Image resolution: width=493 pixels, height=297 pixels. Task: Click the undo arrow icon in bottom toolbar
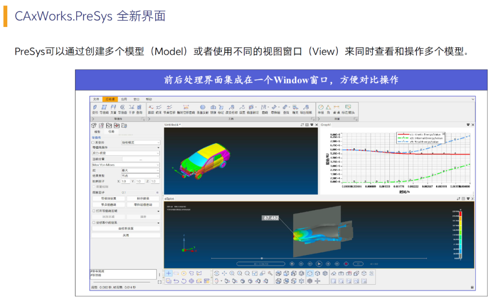pos(176,281)
